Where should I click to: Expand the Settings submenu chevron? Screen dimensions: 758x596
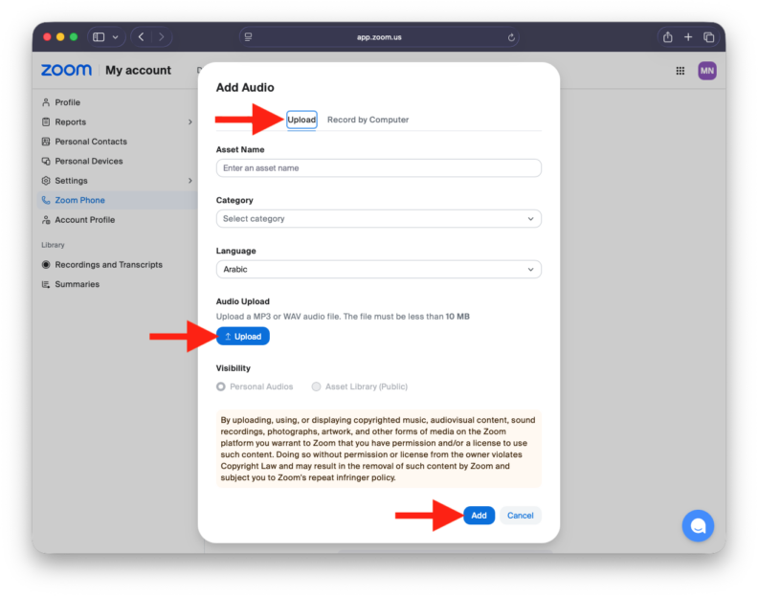coord(190,180)
